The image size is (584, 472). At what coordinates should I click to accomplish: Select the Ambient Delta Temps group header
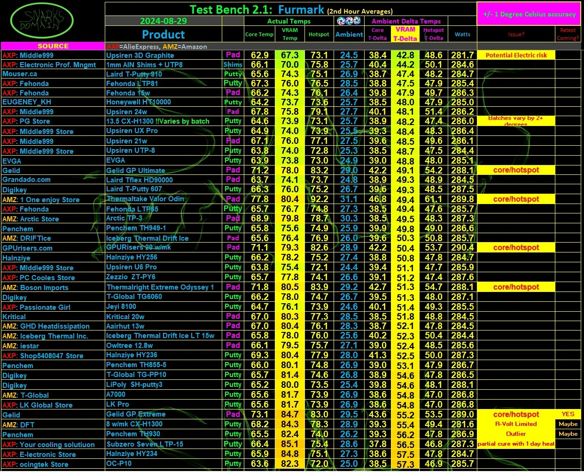(x=406, y=21)
